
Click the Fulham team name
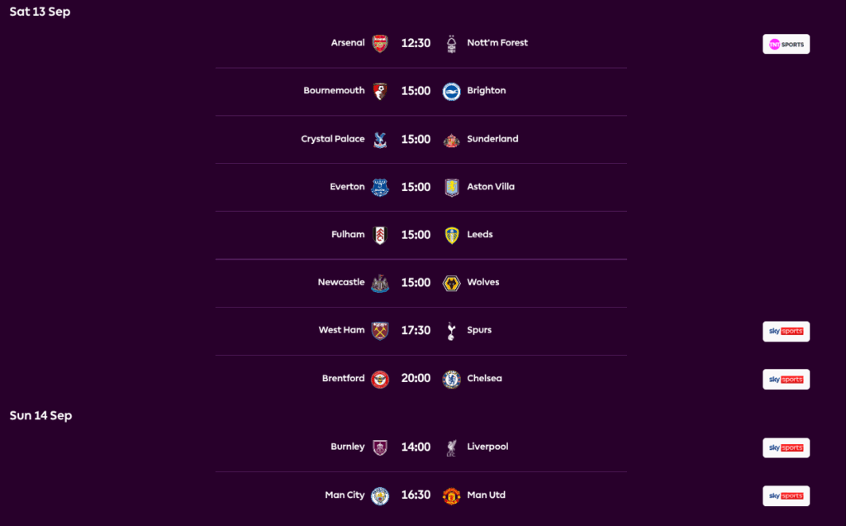click(x=348, y=235)
